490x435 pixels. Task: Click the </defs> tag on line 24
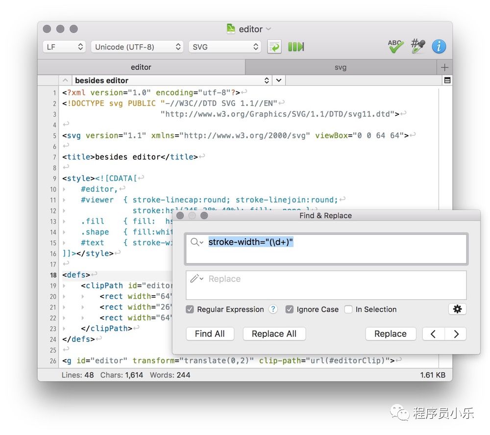tap(78, 339)
